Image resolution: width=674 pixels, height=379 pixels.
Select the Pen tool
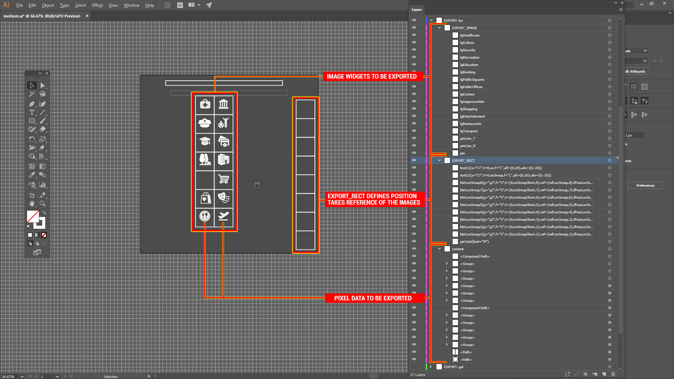32,104
